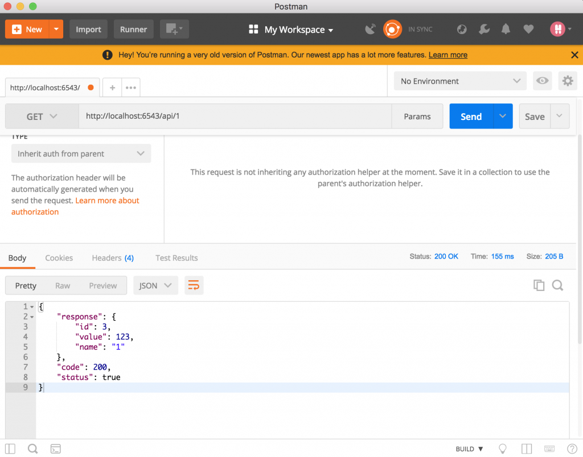Click the Save button
Screen dimensions: 583x457
coord(535,116)
